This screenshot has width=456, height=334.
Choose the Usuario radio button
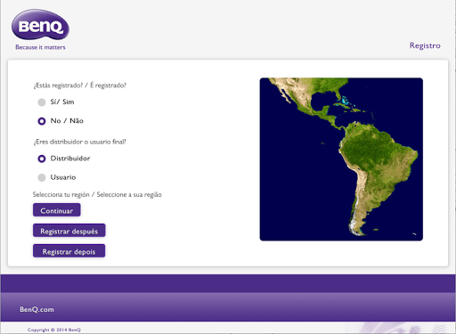click(x=42, y=177)
